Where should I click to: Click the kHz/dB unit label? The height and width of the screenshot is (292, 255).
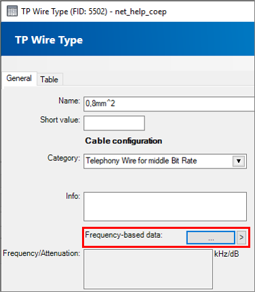(227, 254)
